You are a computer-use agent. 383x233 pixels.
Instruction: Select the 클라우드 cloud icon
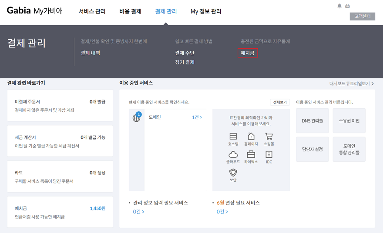(233, 154)
